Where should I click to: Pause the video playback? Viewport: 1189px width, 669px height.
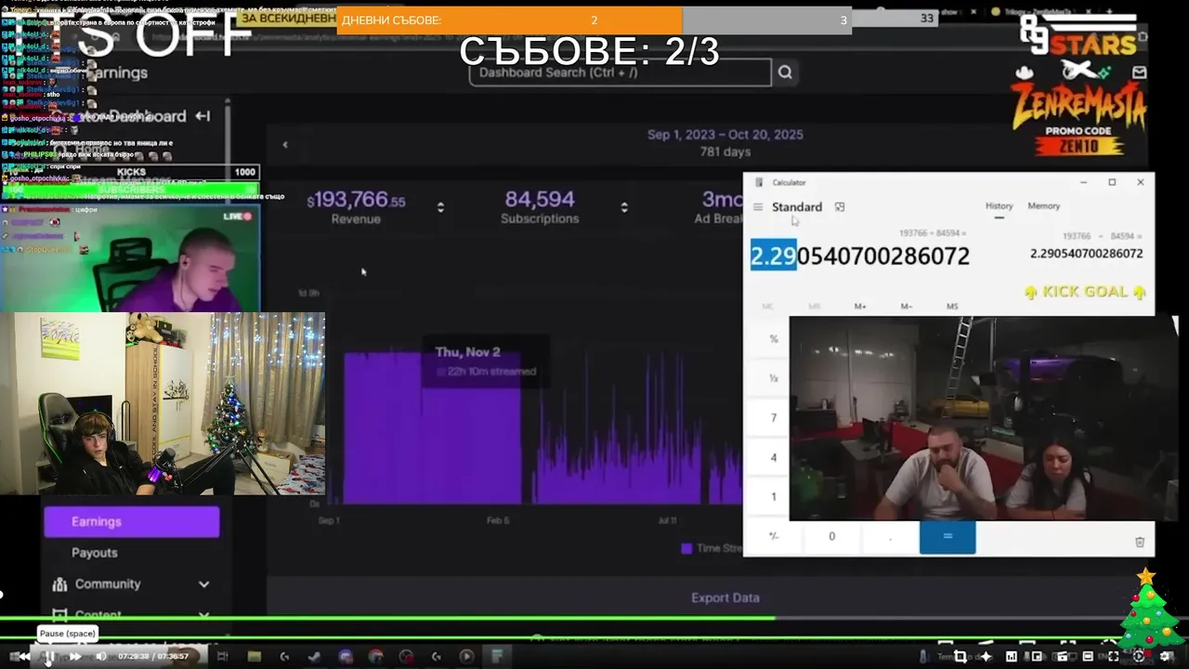tap(48, 656)
